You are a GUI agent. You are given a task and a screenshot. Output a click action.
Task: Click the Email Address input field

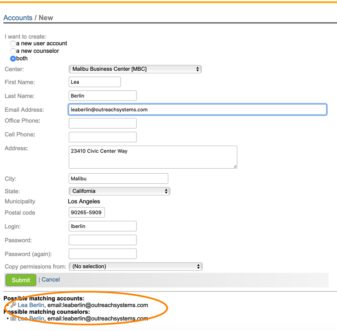click(197, 110)
